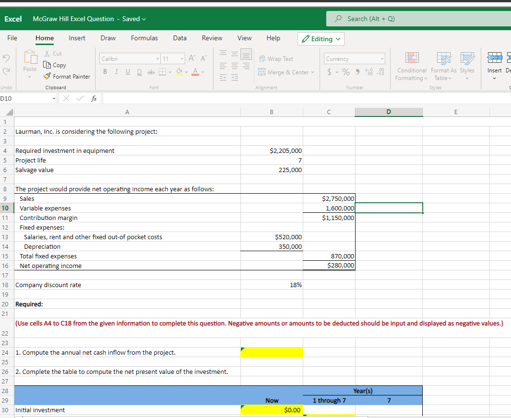This screenshot has width=511, height=418.
Task: Click the font color red A swatch
Action: [196, 72]
